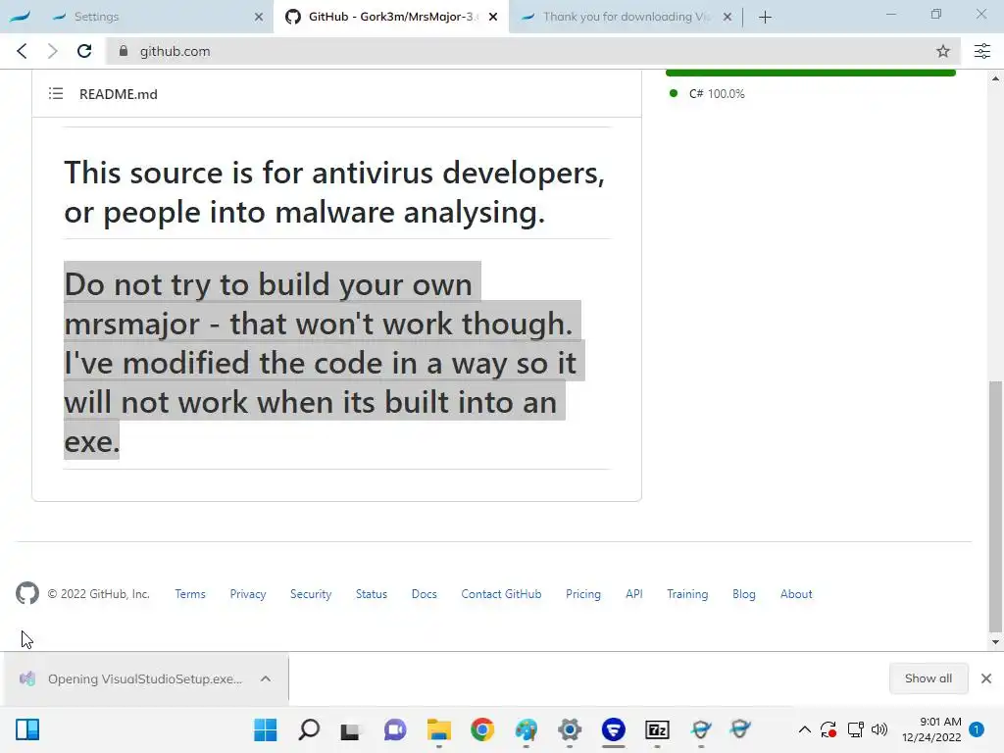Open the notification badge in the tray
The image size is (1004, 753).
[x=977, y=729]
